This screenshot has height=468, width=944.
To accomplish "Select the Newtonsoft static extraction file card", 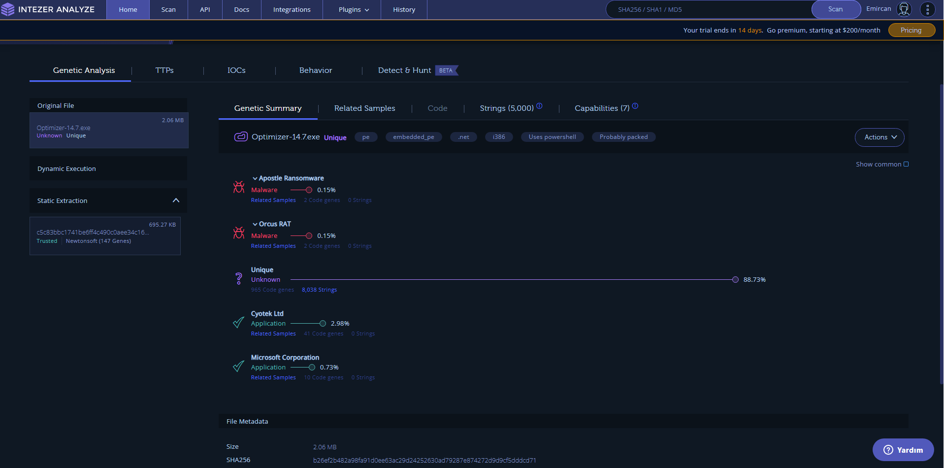I will (105, 235).
